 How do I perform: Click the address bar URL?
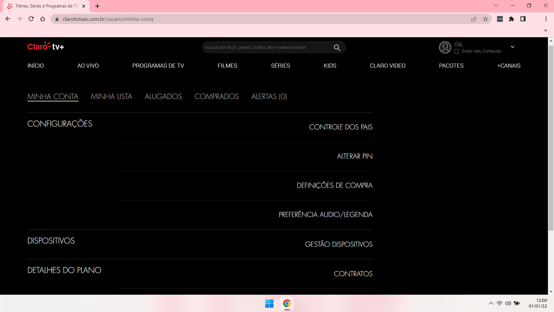pos(108,19)
